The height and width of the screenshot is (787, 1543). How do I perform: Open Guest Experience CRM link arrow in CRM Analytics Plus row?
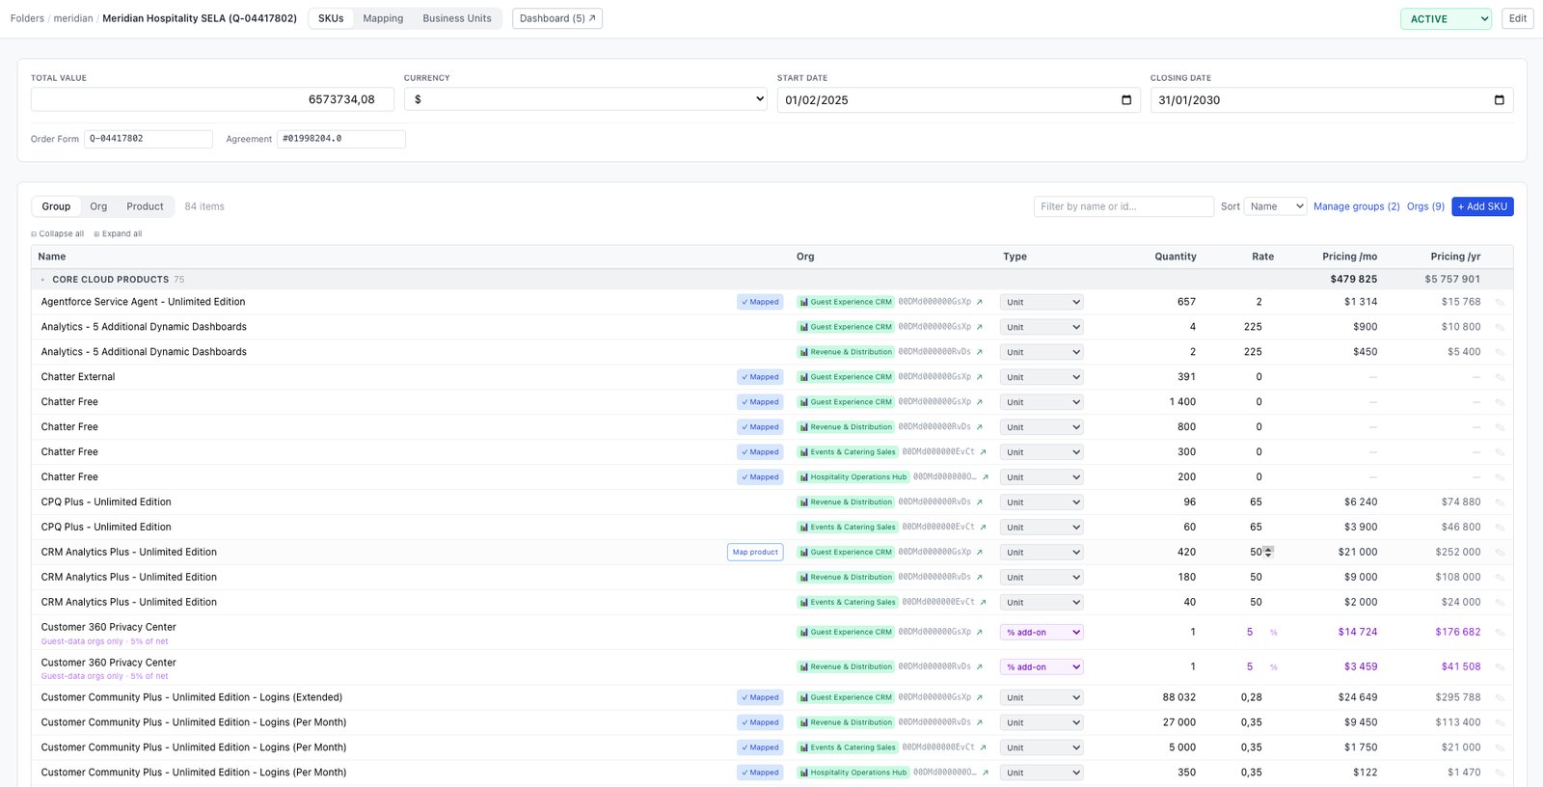(x=979, y=553)
